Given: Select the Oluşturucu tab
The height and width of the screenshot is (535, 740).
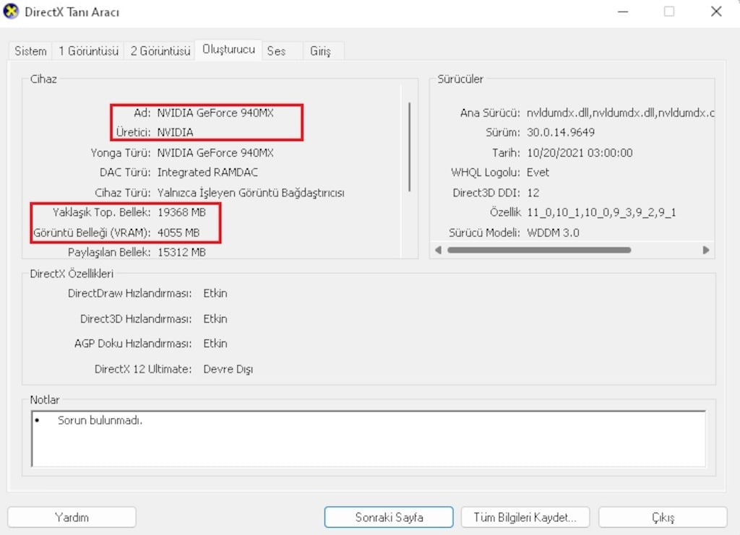Looking at the screenshot, I should [228, 50].
